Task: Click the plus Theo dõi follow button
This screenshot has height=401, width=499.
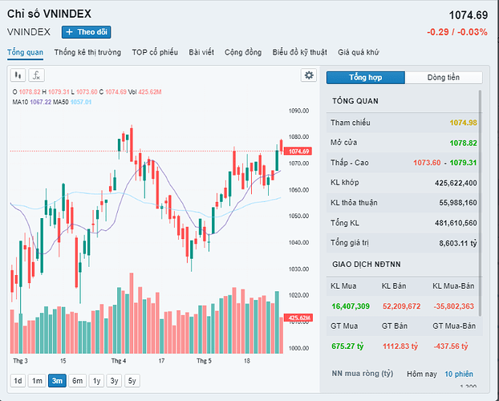Action: (86, 32)
